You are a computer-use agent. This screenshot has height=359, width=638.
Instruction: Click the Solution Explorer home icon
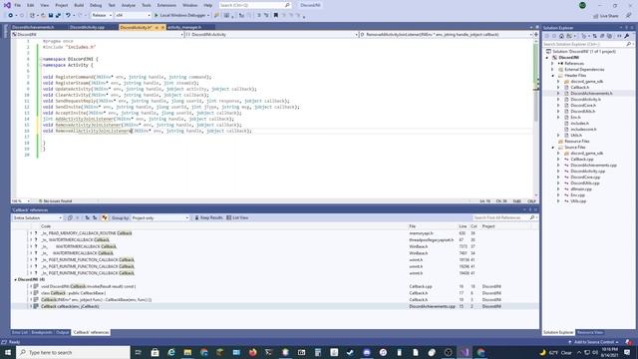click(561, 36)
